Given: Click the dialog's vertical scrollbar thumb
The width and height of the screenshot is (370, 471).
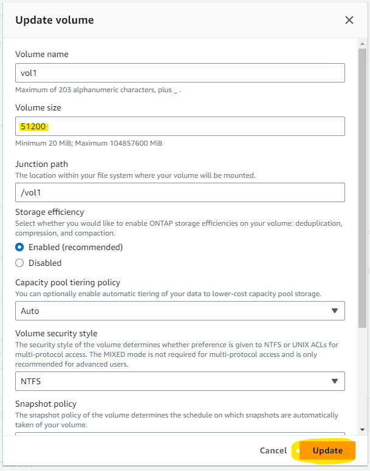Looking at the screenshot, I should [x=363, y=182].
